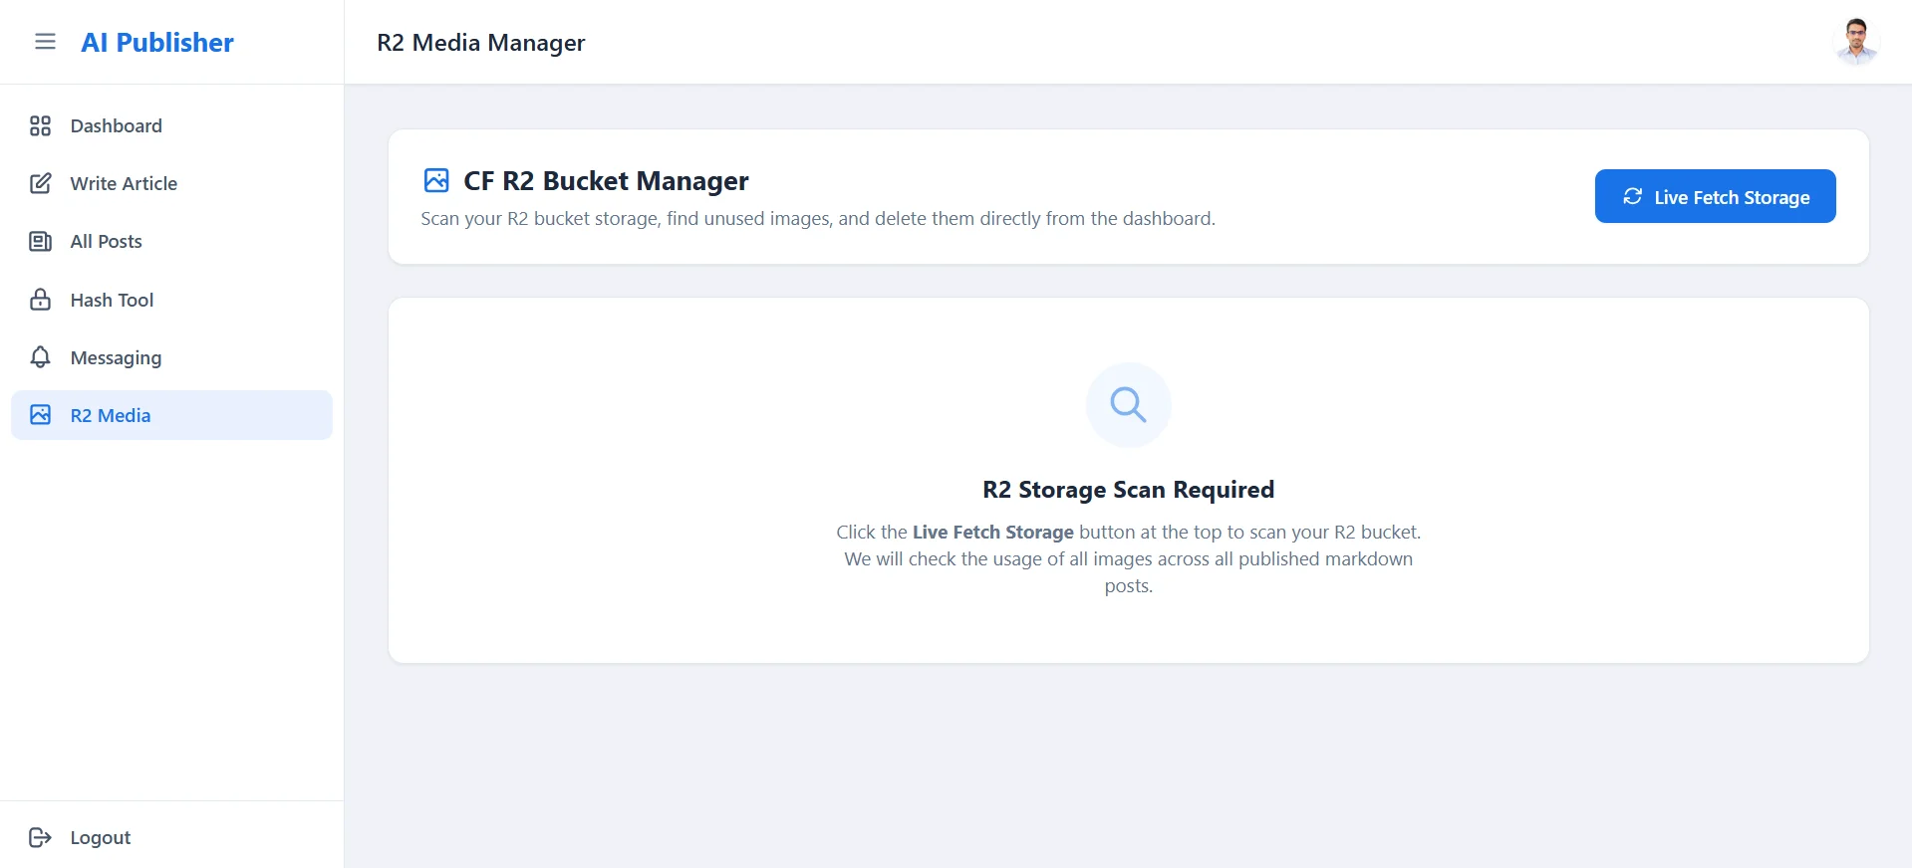Go to Write Article label

coord(124,183)
